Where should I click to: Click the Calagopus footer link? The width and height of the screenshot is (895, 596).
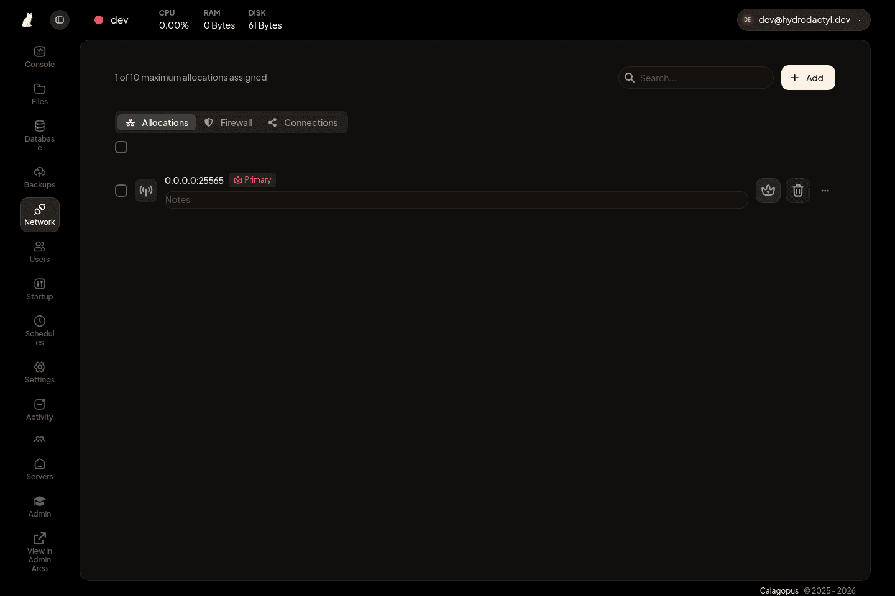(x=779, y=590)
